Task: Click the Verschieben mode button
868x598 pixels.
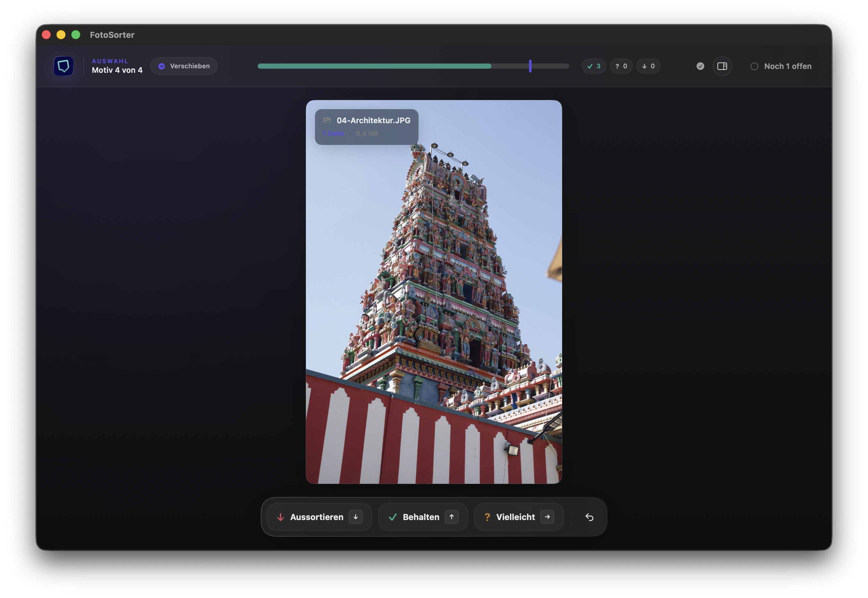Action: (184, 66)
